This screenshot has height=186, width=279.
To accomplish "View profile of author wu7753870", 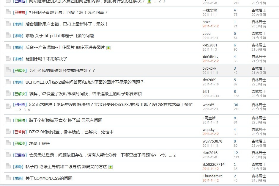I will [x=212, y=141].
